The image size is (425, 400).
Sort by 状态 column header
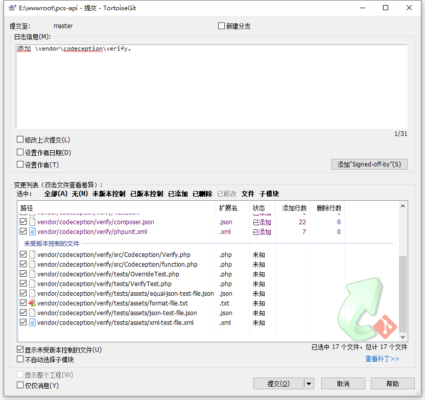click(262, 208)
